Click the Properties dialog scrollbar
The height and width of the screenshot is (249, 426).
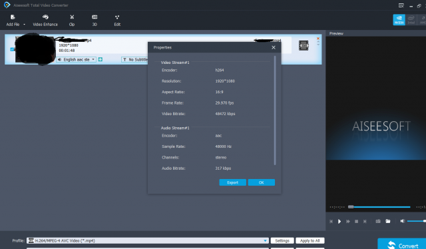coord(275,111)
